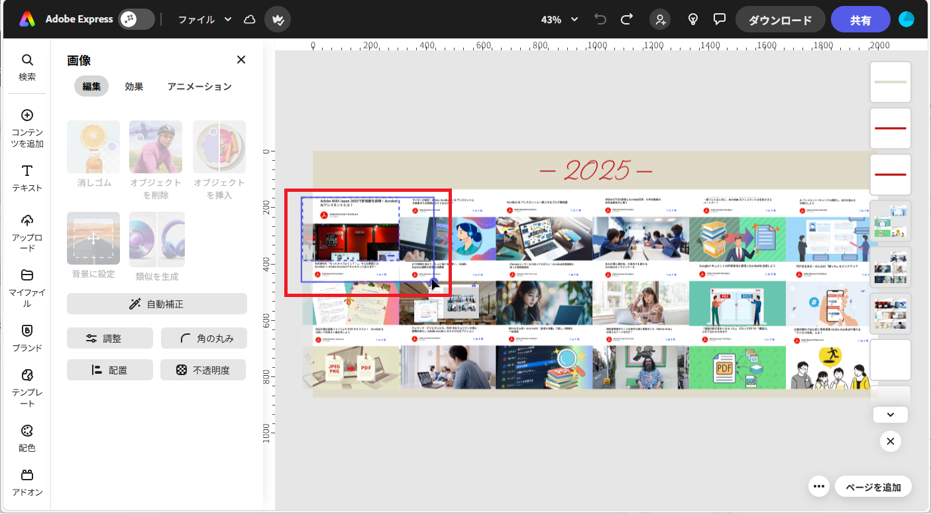Switch to the 効果 tab
The width and height of the screenshot is (931, 514).
[x=134, y=86]
